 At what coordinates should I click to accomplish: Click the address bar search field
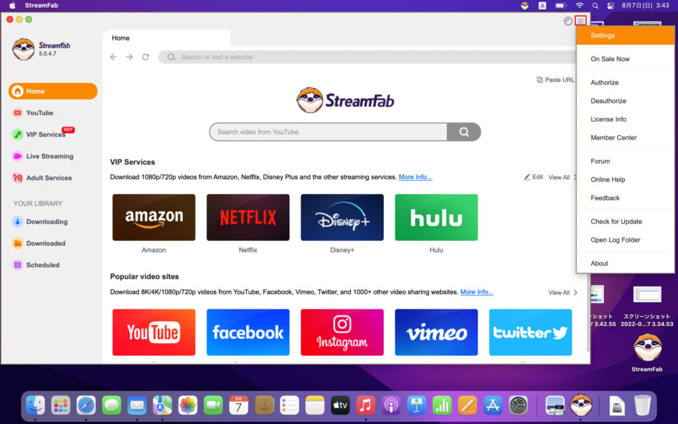coord(367,57)
